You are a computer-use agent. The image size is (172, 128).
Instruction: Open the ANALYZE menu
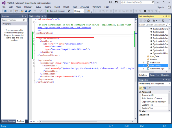coord(85,7)
